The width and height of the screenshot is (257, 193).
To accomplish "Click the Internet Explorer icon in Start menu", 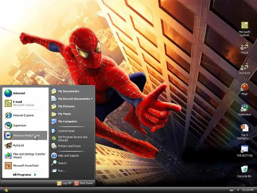I will [8, 115].
